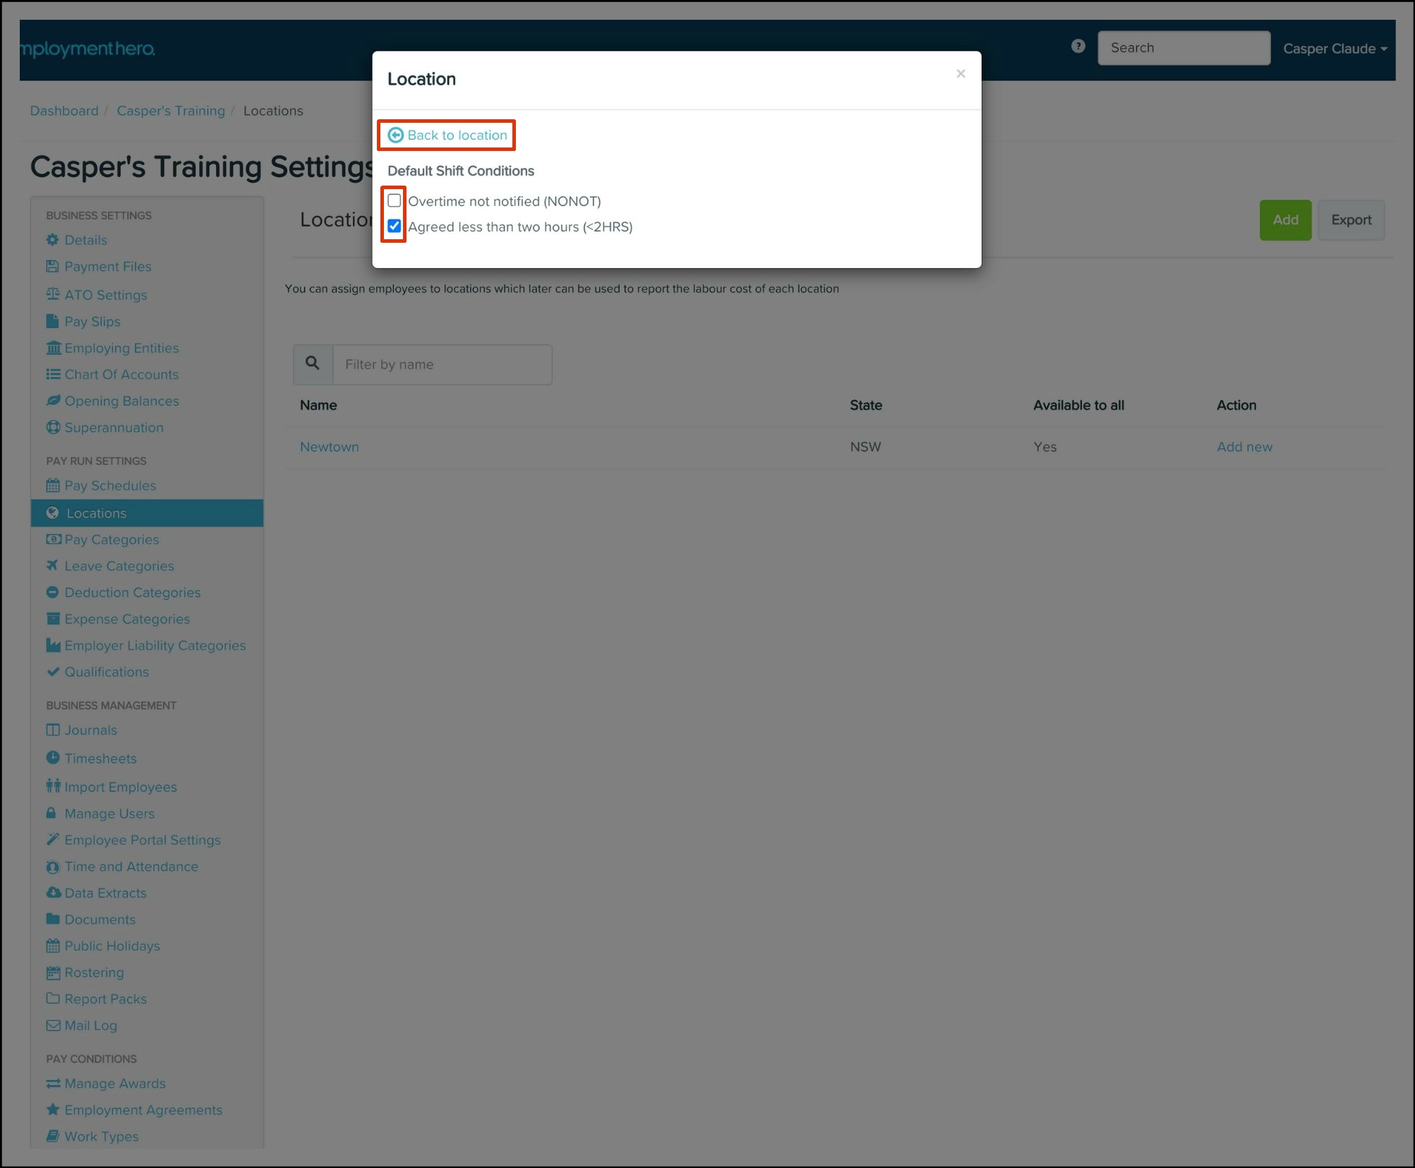
Task: Click the Export button
Action: (1351, 220)
